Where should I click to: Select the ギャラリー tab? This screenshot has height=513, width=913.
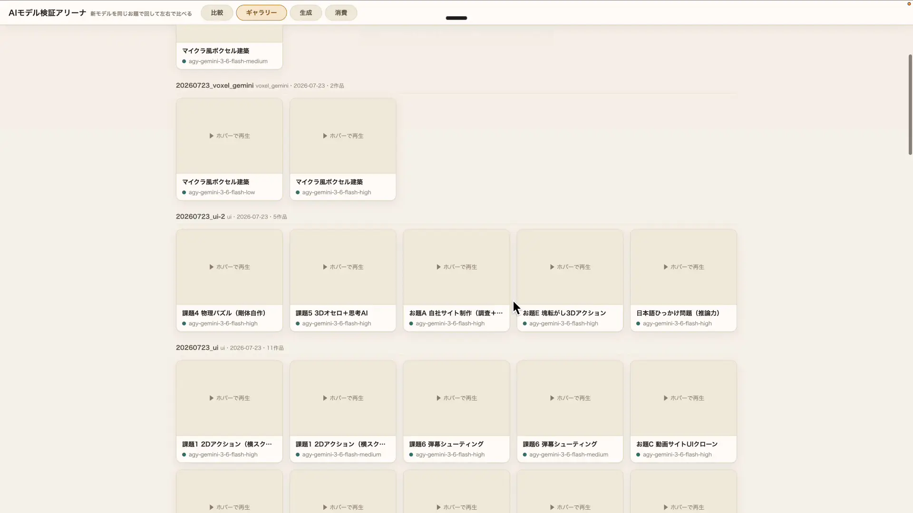(x=262, y=13)
